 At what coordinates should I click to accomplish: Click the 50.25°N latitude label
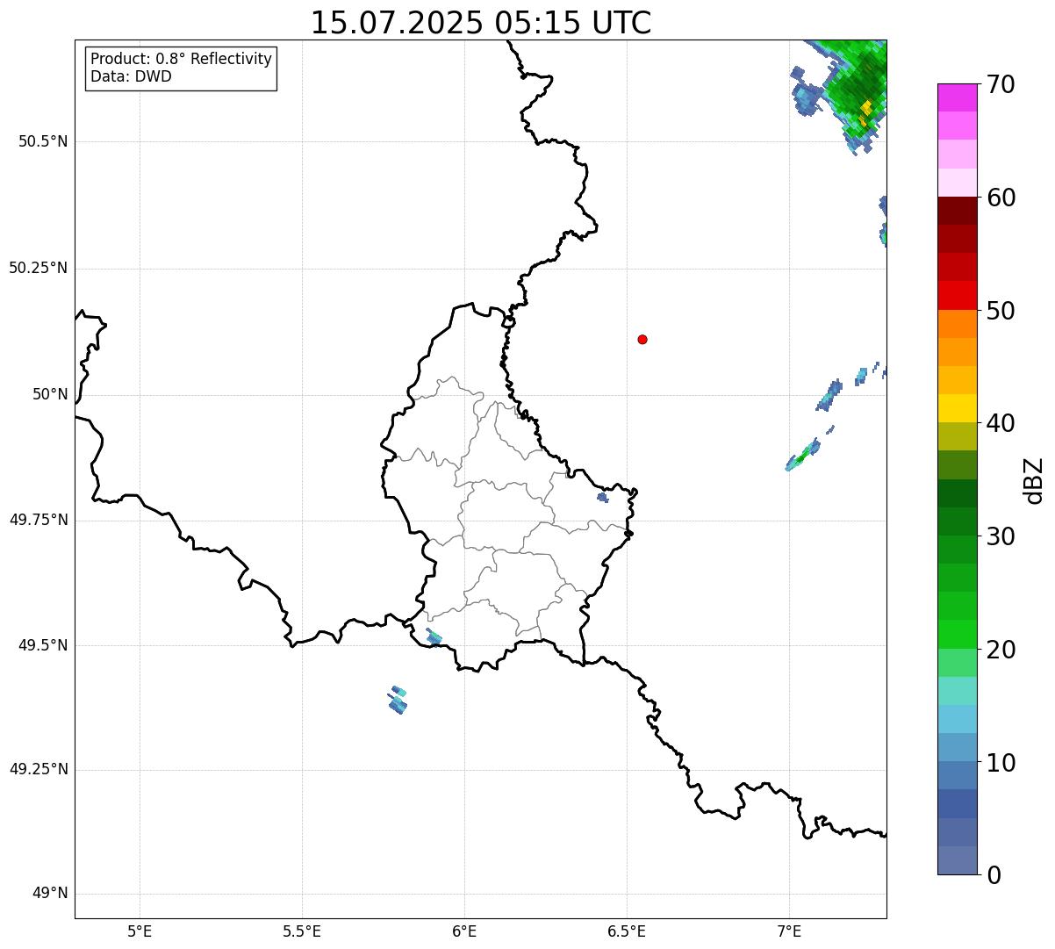point(38,268)
